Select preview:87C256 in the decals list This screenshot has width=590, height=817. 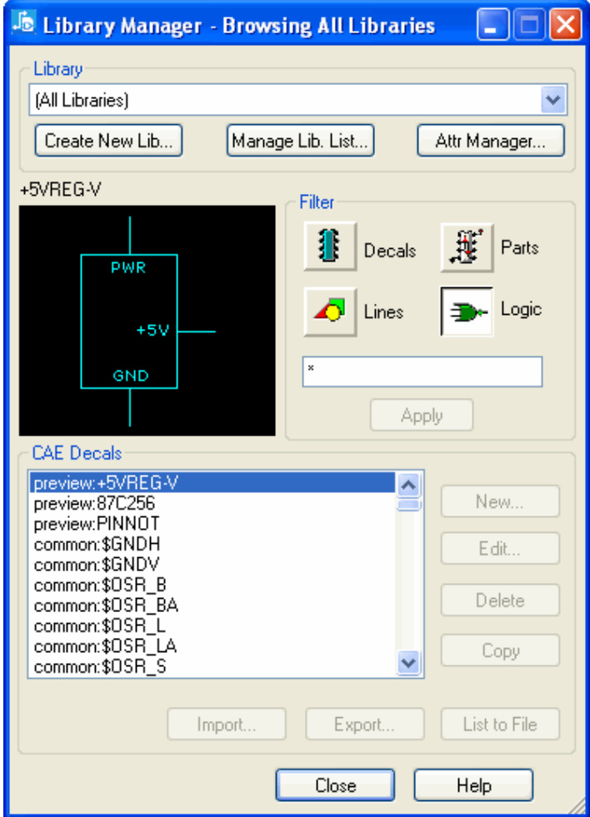tap(94, 504)
